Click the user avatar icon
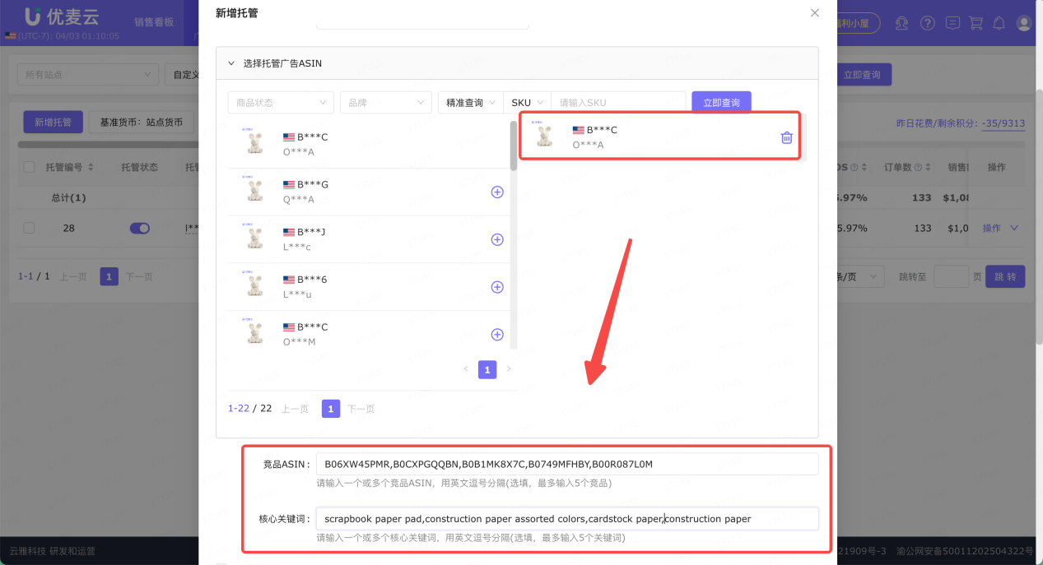This screenshot has width=1043, height=565. point(1023,23)
